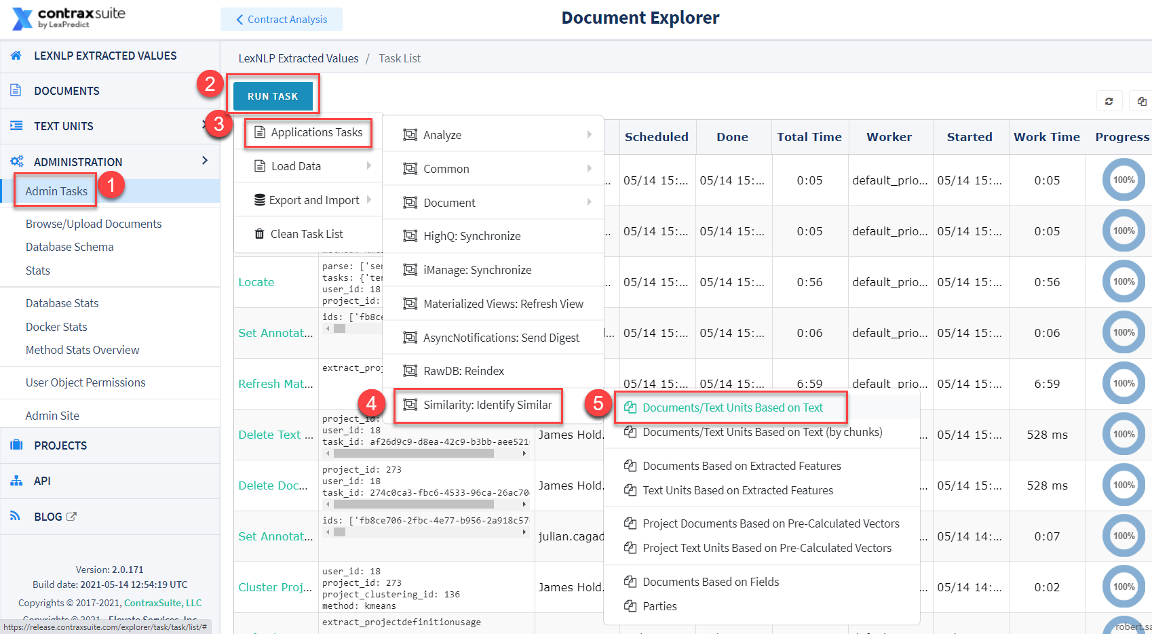This screenshot has width=1152, height=634.
Task: Open the Applications Tasks menu
Action: click(309, 132)
